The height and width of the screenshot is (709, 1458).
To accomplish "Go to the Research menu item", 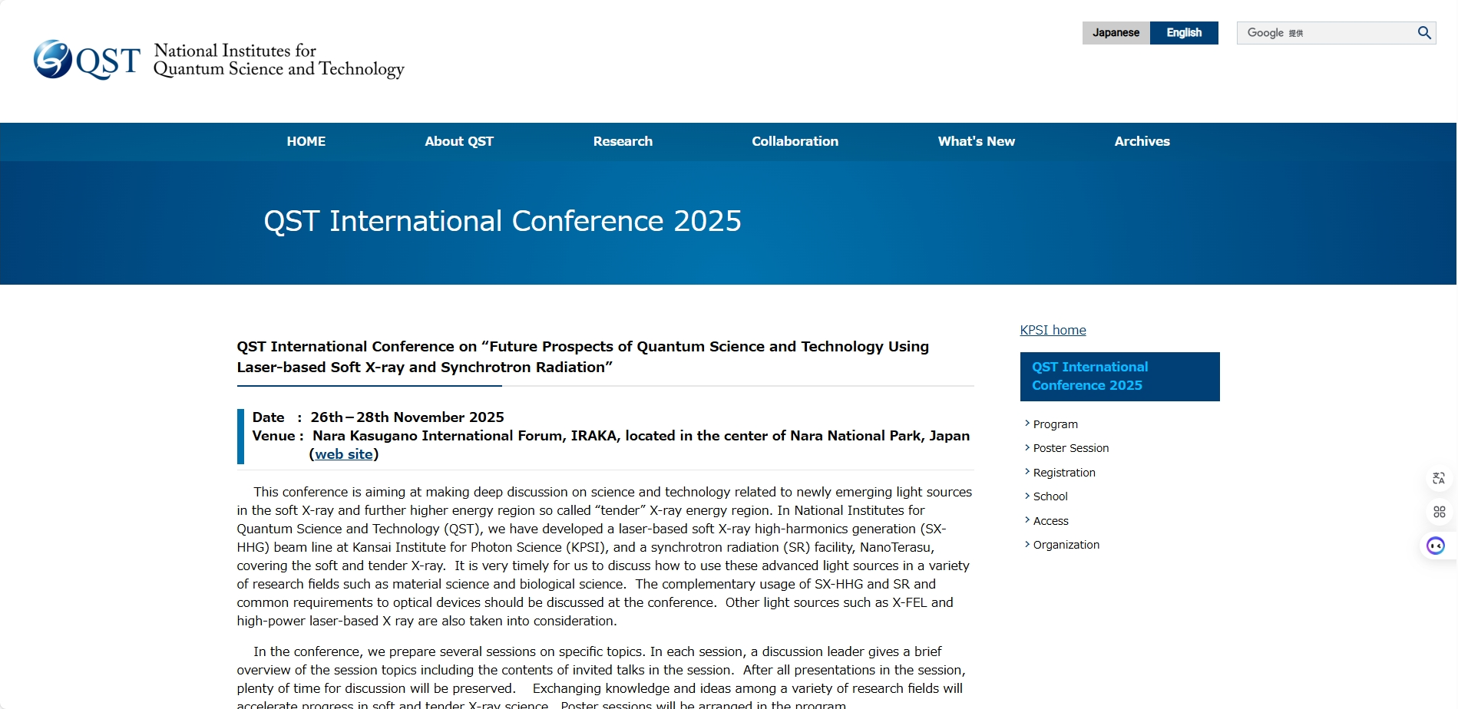I will pos(623,141).
